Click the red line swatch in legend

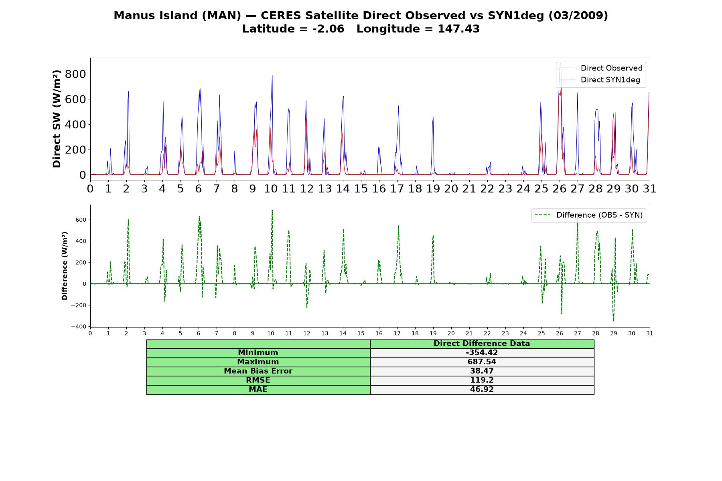tap(566, 80)
